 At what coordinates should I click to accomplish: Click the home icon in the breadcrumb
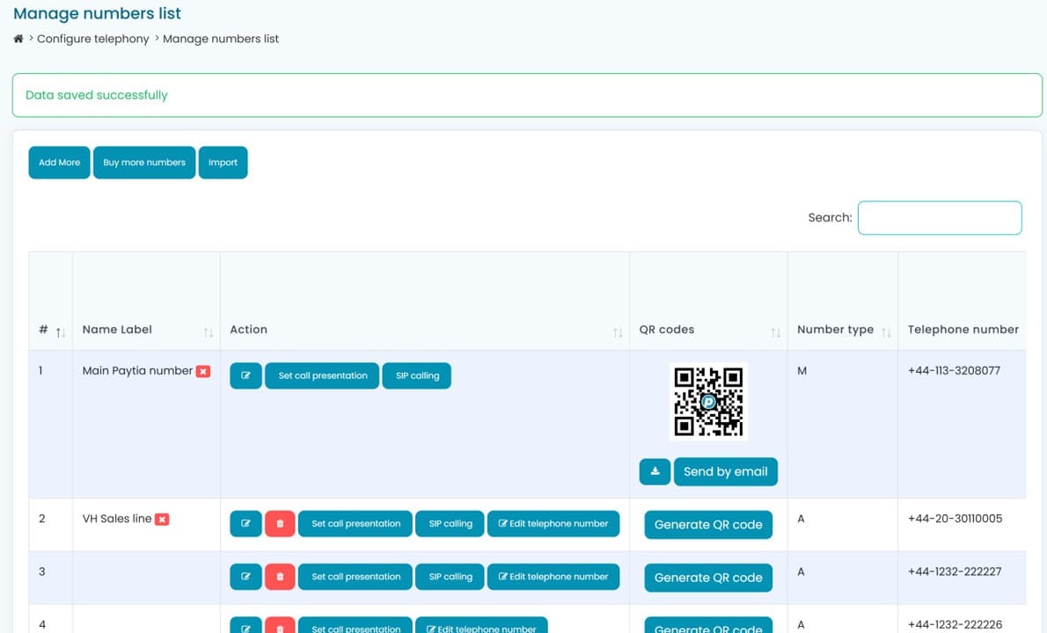(17, 39)
